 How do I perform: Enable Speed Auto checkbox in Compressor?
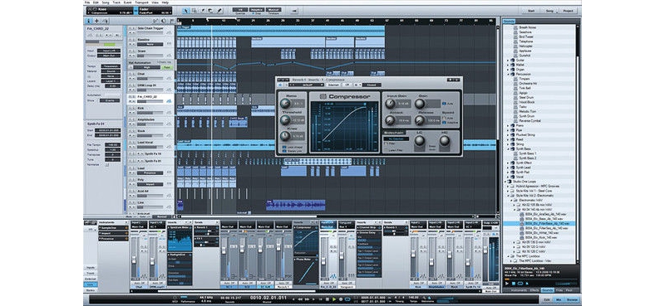click(444, 118)
